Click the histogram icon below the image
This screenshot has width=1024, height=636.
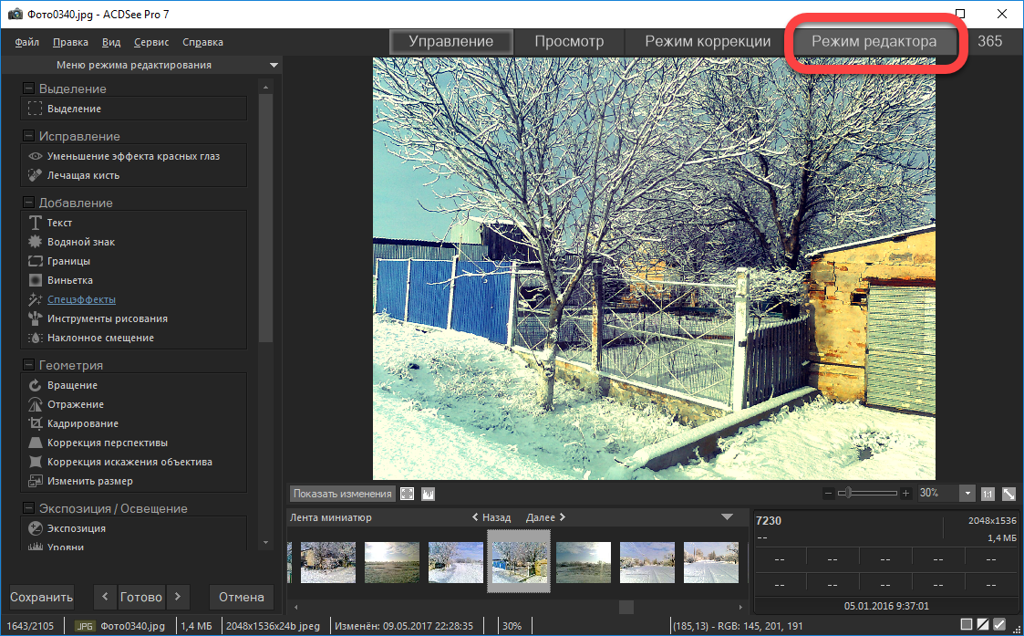(x=429, y=494)
